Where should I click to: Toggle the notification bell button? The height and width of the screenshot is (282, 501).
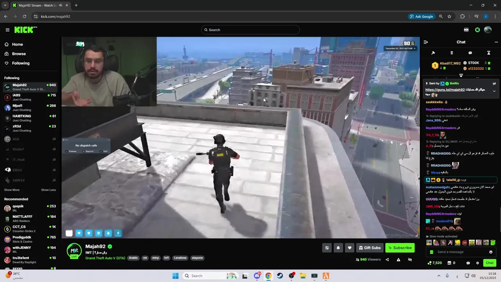coord(338,248)
